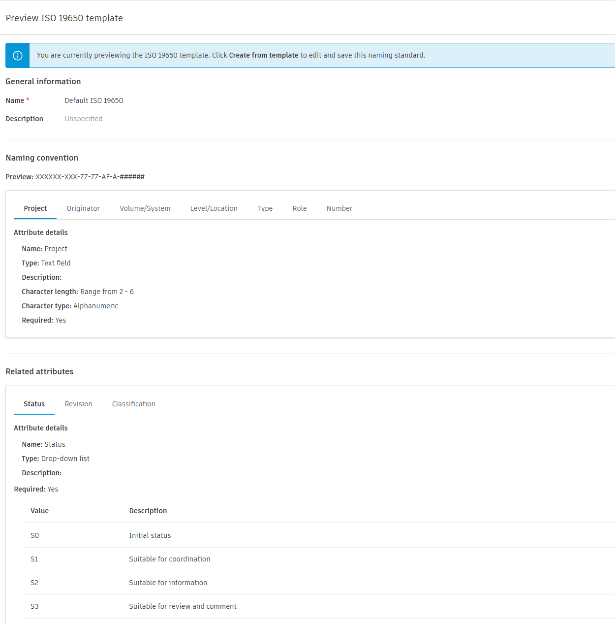Viewport: 615px width, 625px height.
Task: Click the Unspecified description text
Action: [83, 118]
